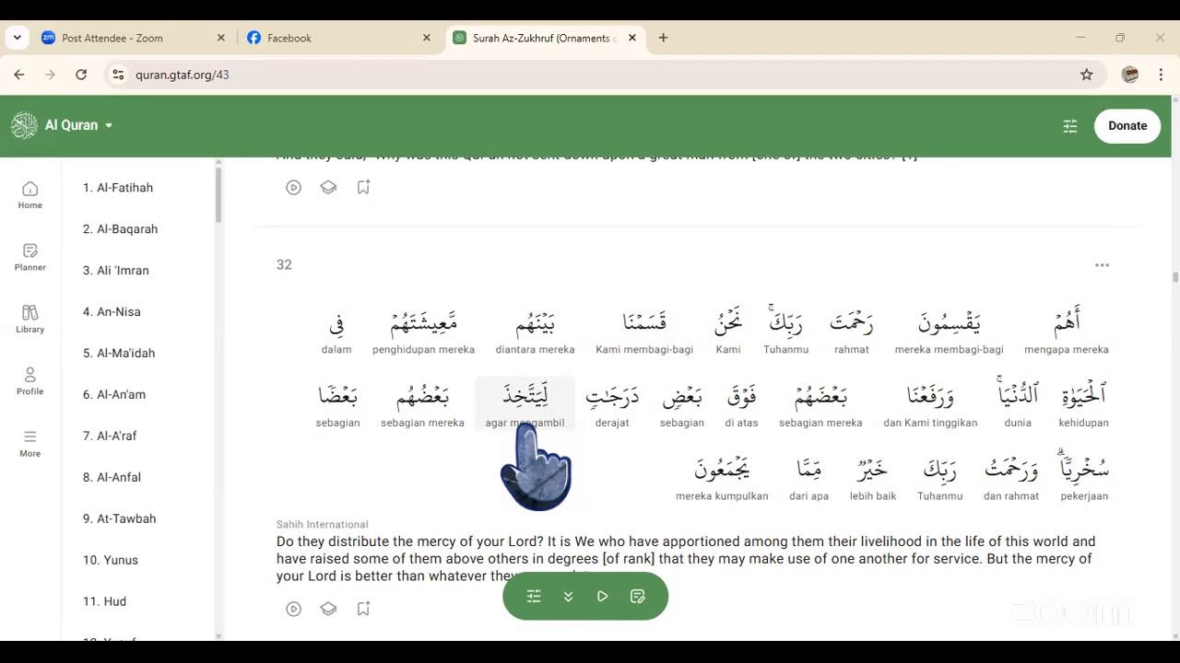Click Arabic word translated 'mereka kumpulkan'
Screen dimensions: 1180x663
pos(722,468)
